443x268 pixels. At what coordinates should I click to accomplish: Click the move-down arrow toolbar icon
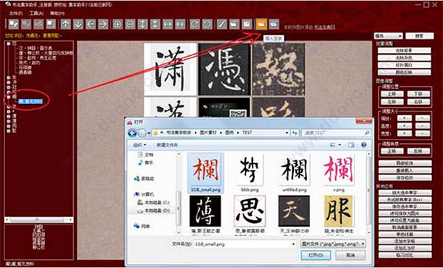78,24
